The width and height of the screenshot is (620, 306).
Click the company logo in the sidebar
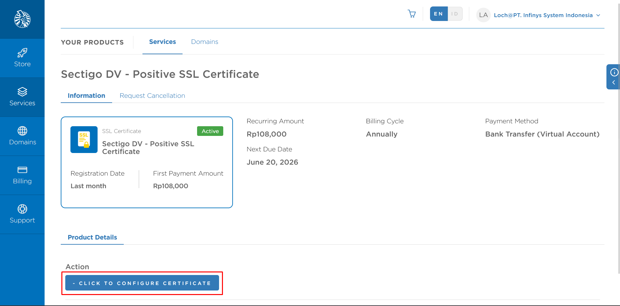[22, 19]
